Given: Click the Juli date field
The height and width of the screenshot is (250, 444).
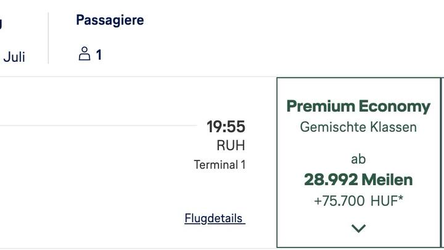Looking at the screenshot, I should pos(14,57).
